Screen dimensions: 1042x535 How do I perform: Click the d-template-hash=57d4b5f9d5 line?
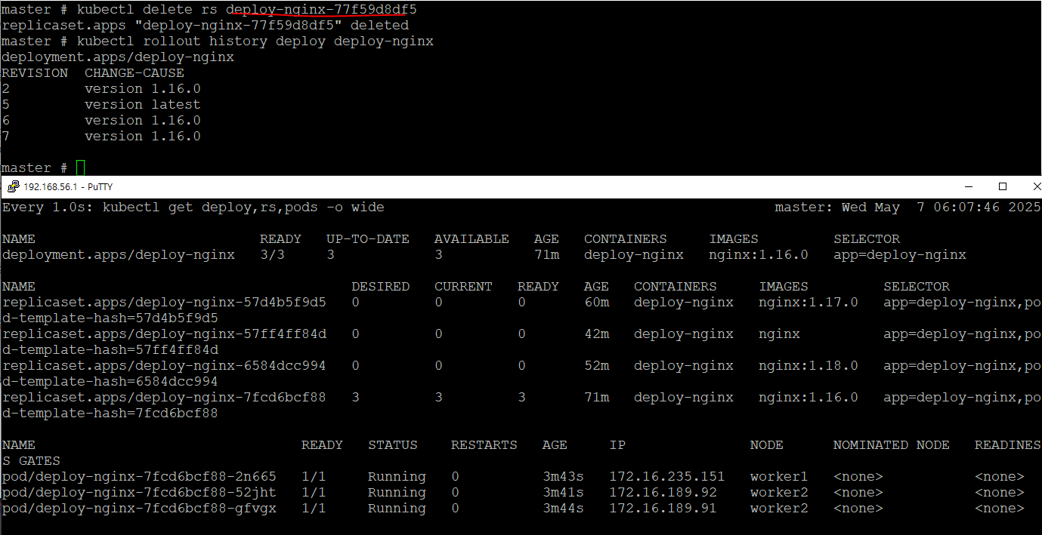pos(110,318)
